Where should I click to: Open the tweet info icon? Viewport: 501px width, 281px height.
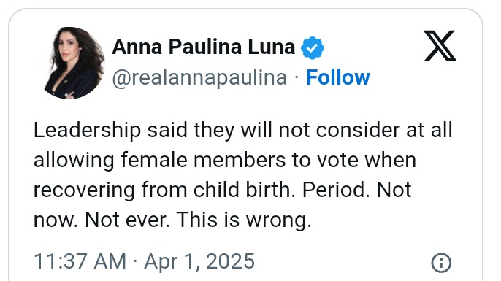pyautogui.click(x=441, y=263)
